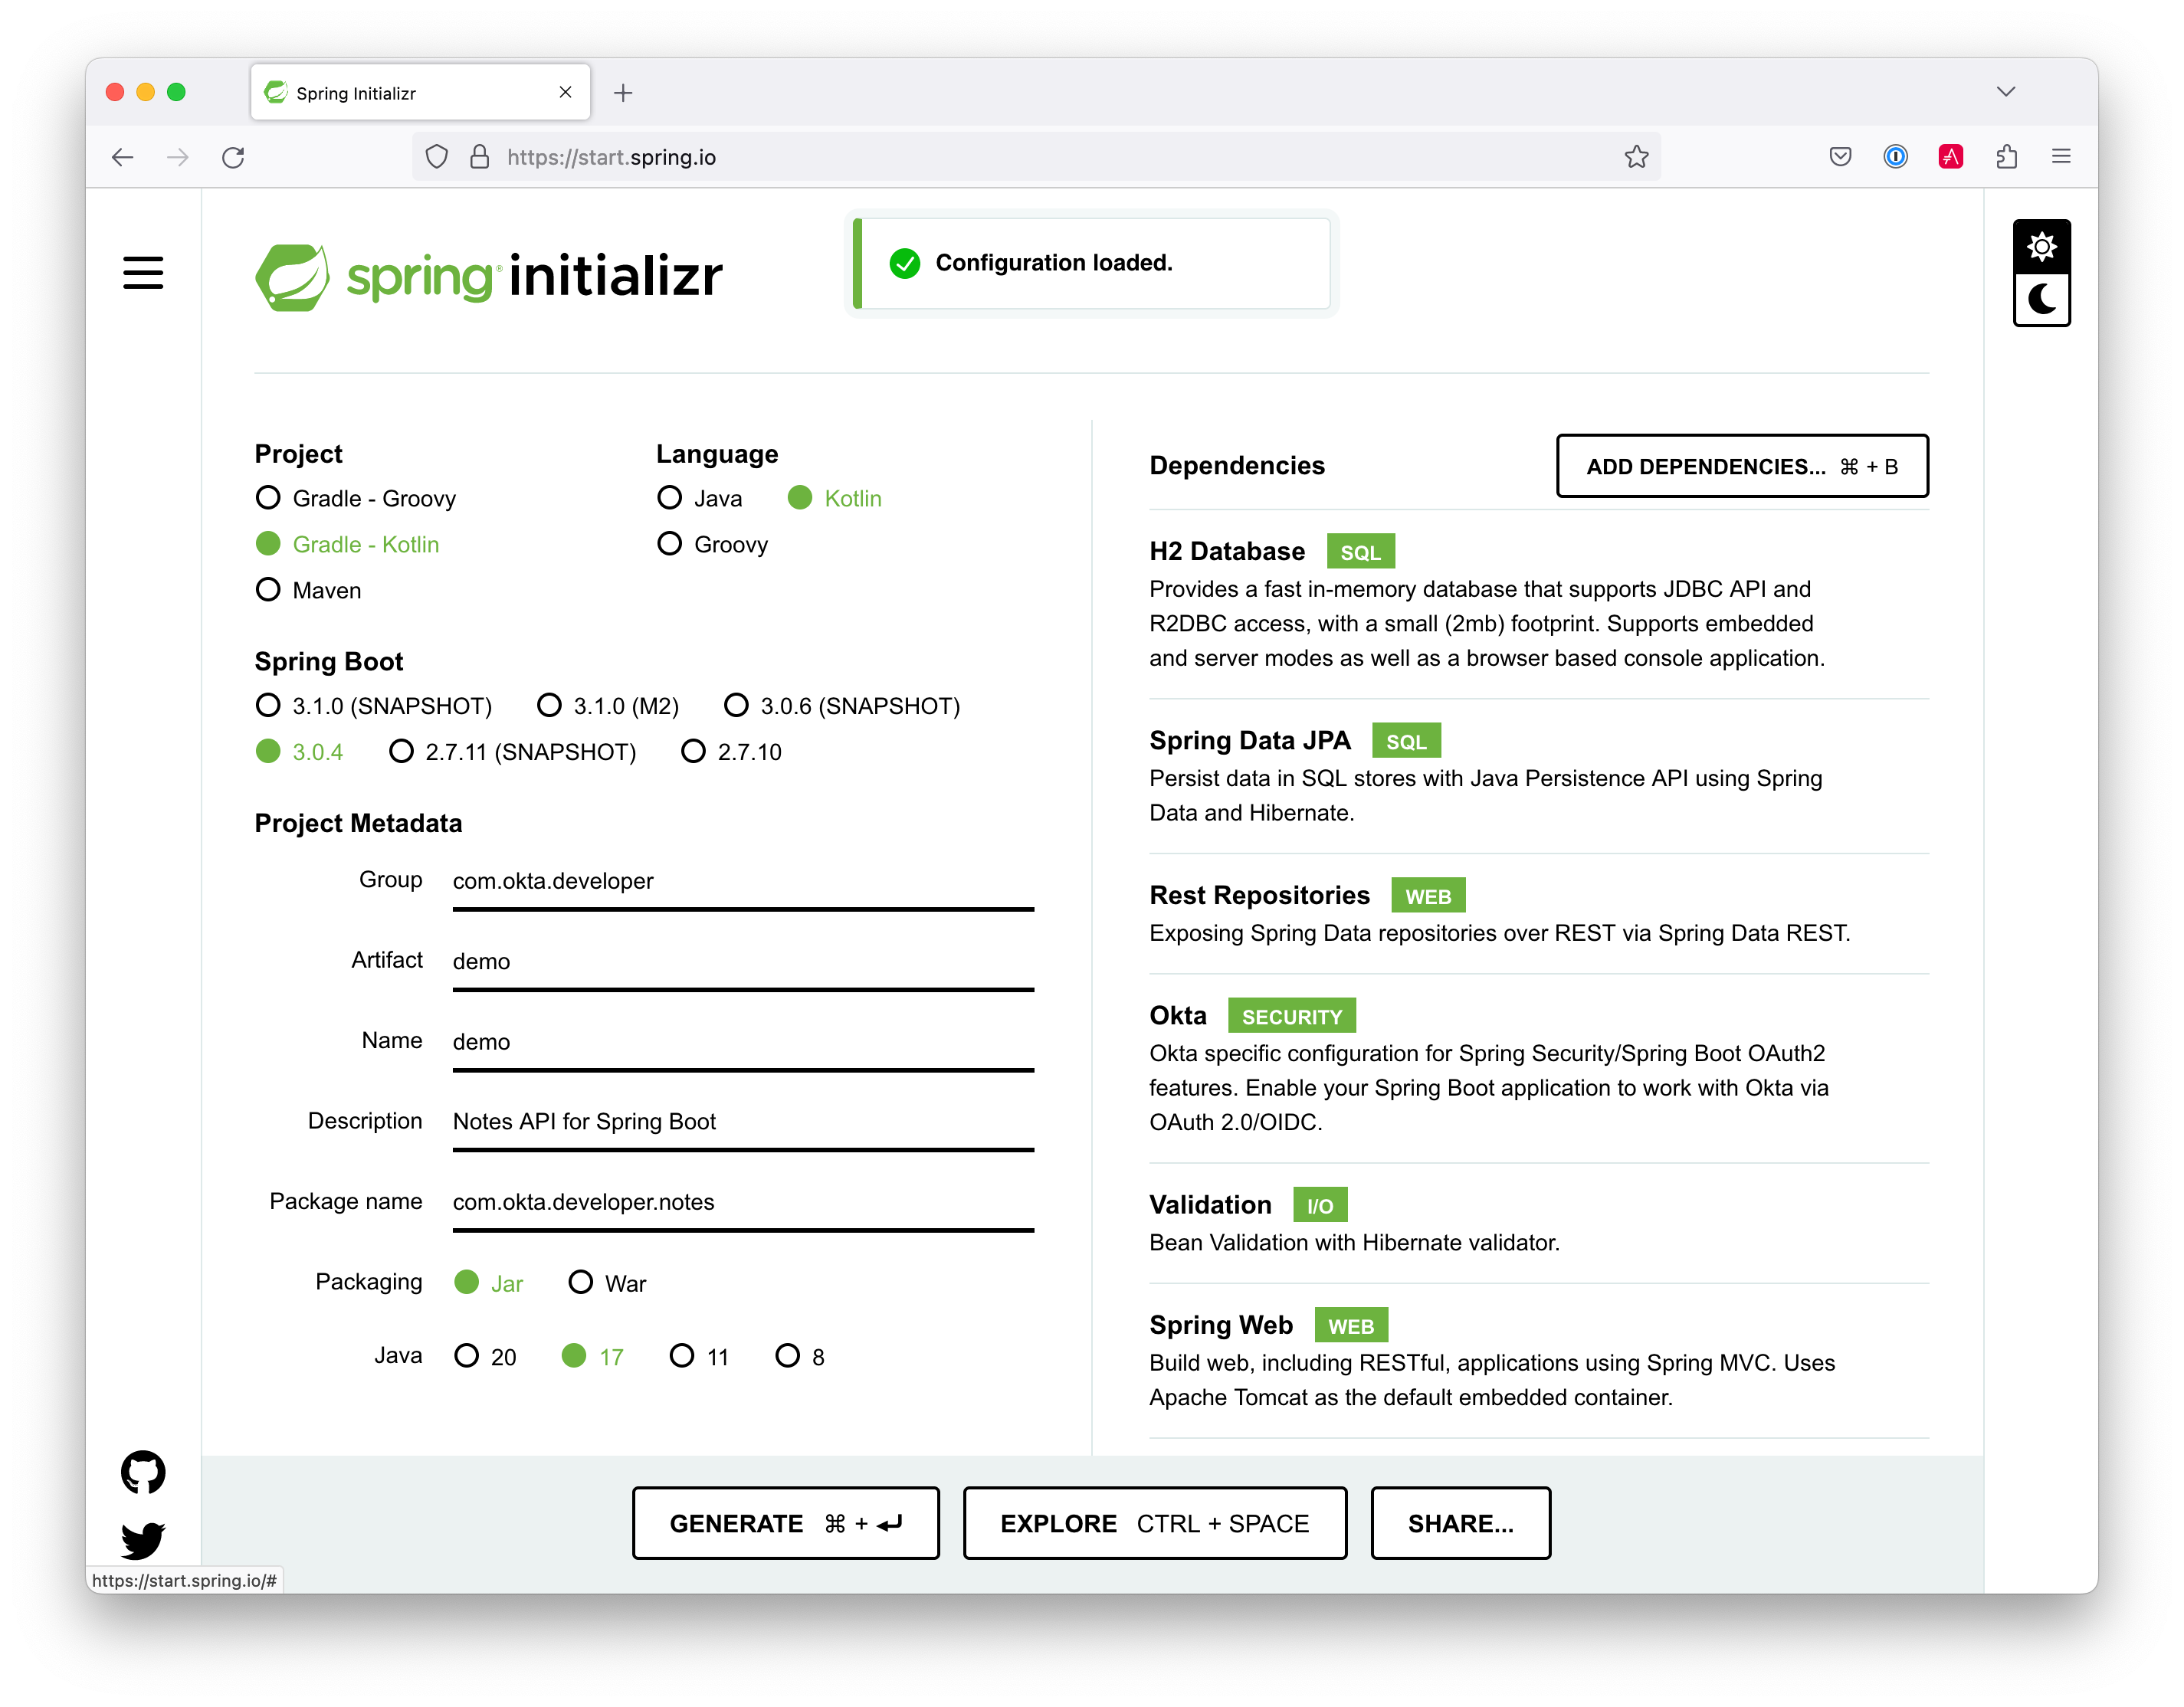This screenshot has width=2184, height=1707.
Task: Click the H2 Database dependency entry
Action: click(1539, 605)
